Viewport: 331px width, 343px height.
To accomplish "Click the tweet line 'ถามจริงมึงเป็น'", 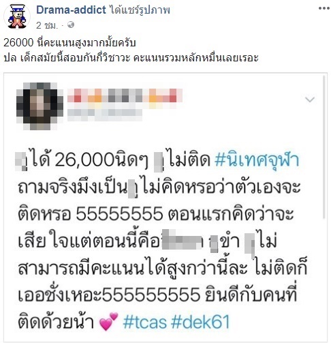I will pos(72,188).
